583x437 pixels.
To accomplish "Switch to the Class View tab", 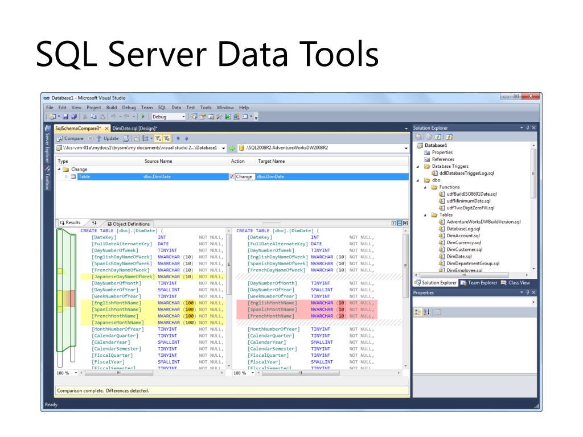I will pyautogui.click(x=515, y=283).
